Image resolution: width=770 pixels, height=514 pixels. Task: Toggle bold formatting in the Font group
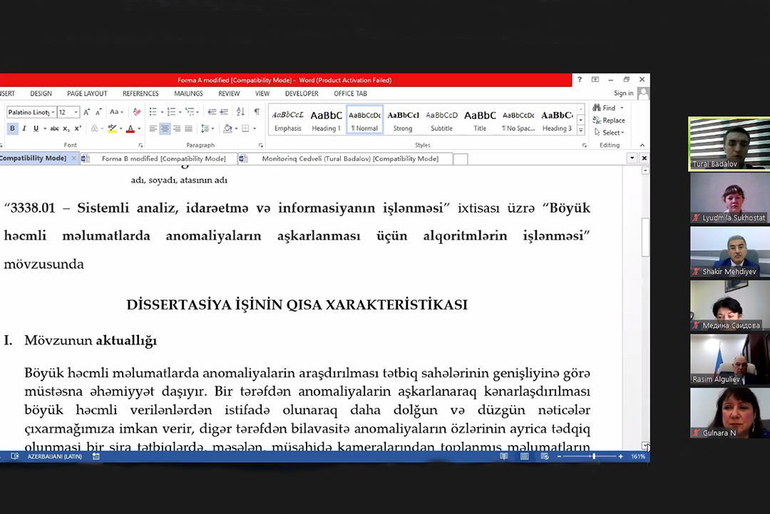pyautogui.click(x=13, y=128)
